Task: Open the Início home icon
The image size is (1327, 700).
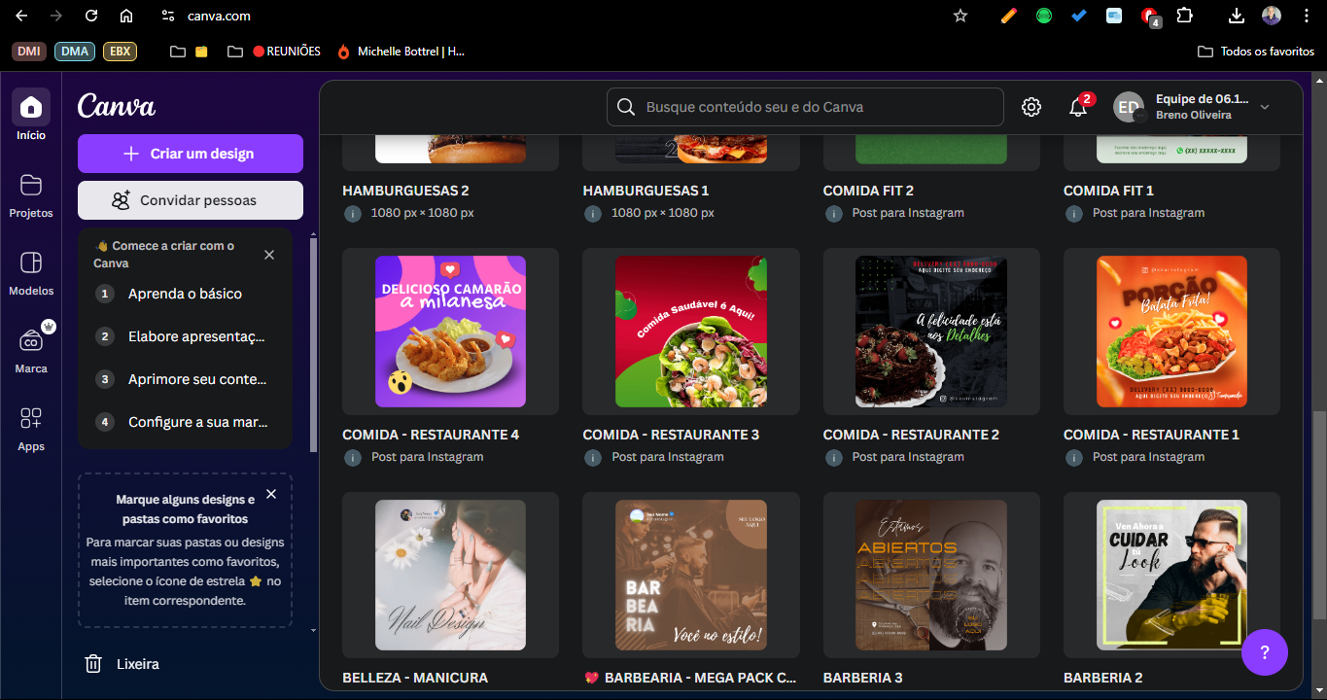Action: point(31,107)
